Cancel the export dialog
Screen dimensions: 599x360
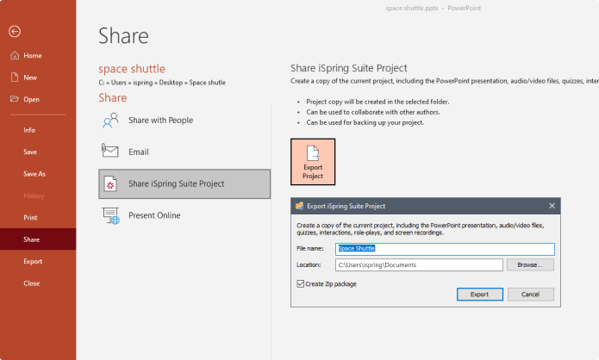pyautogui.click(x=530, y=295)
